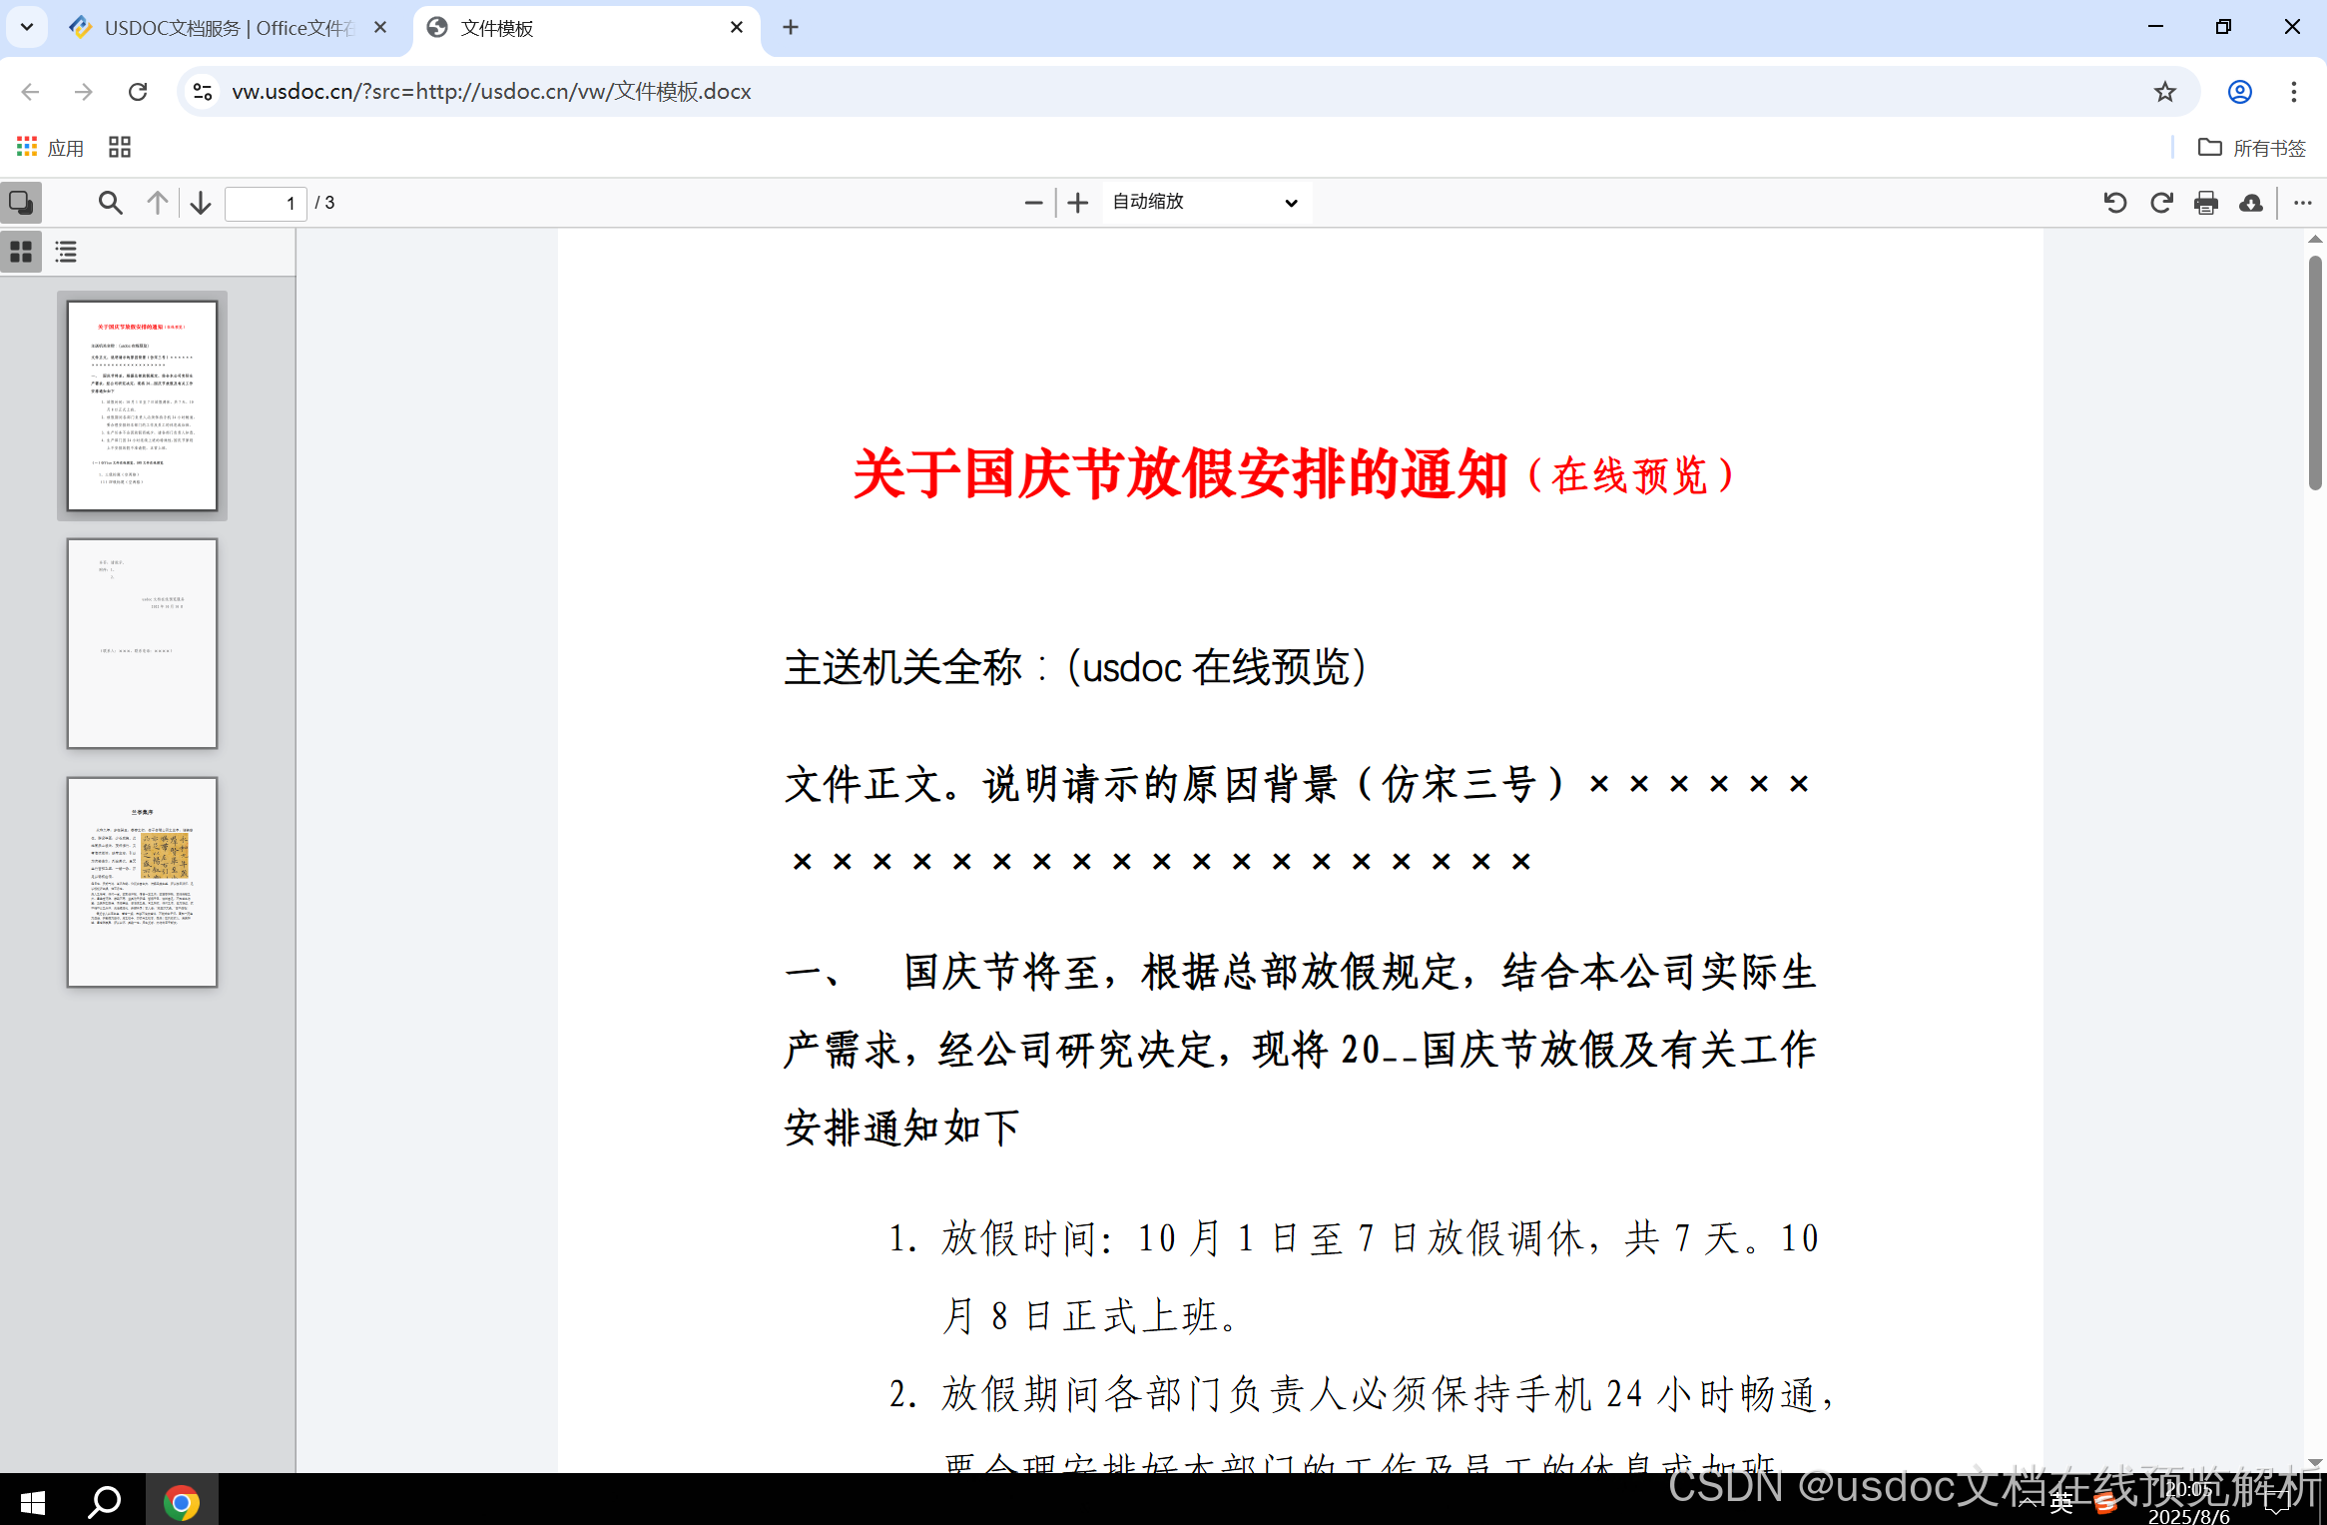
Task: Go to the next page with down arrow
Action: 200,202
